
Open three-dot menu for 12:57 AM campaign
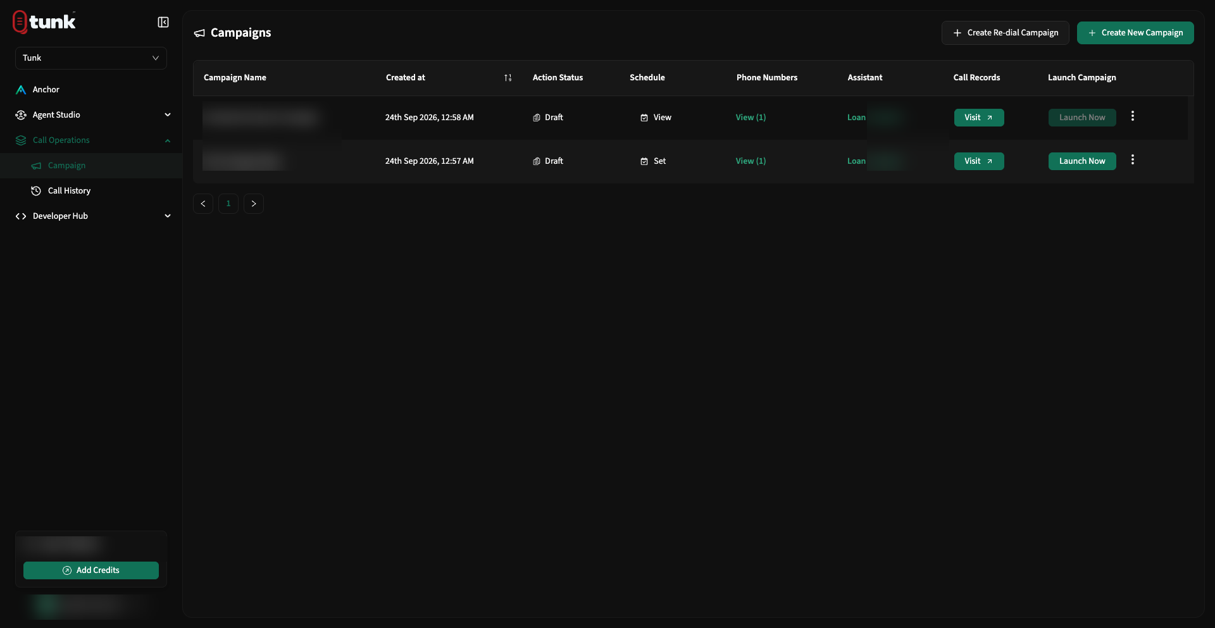coord(1133,160)
